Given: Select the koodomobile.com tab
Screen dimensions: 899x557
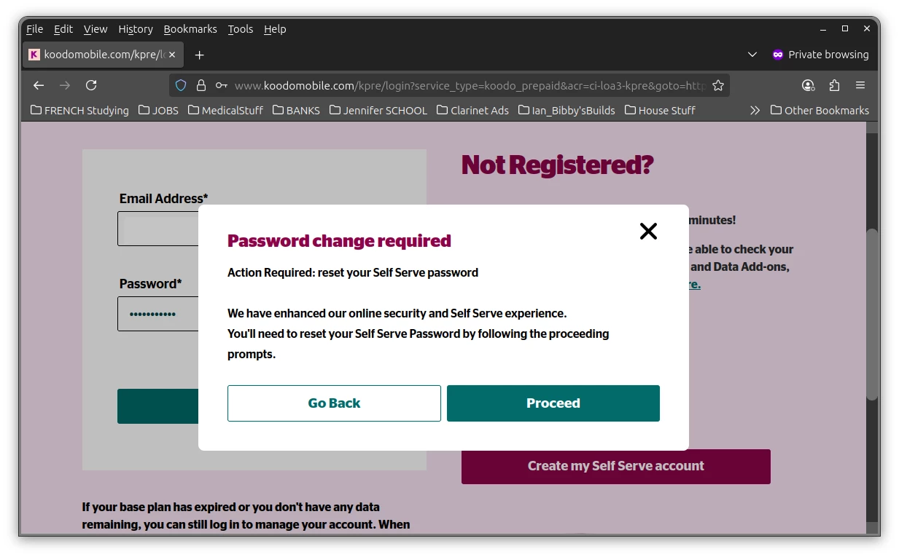Looking at the screenshot, I should (102, 55).
